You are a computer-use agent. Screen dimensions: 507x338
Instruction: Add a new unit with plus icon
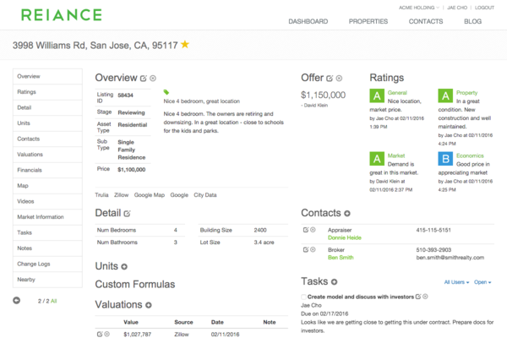[x=123, y=267]
